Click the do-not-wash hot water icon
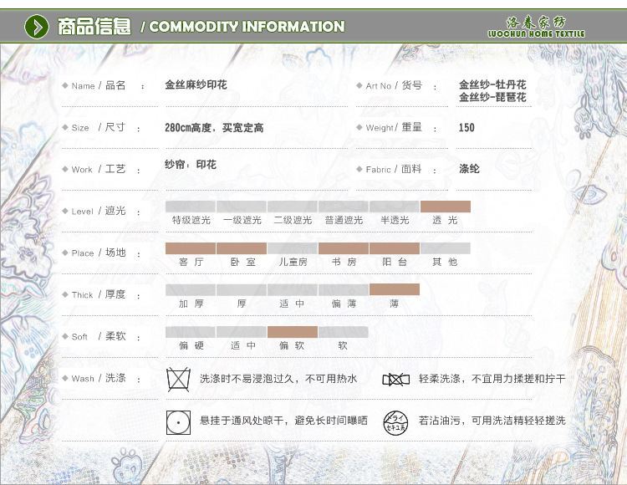This screenshot has width=627, height=485. click(x=178, y=379)
